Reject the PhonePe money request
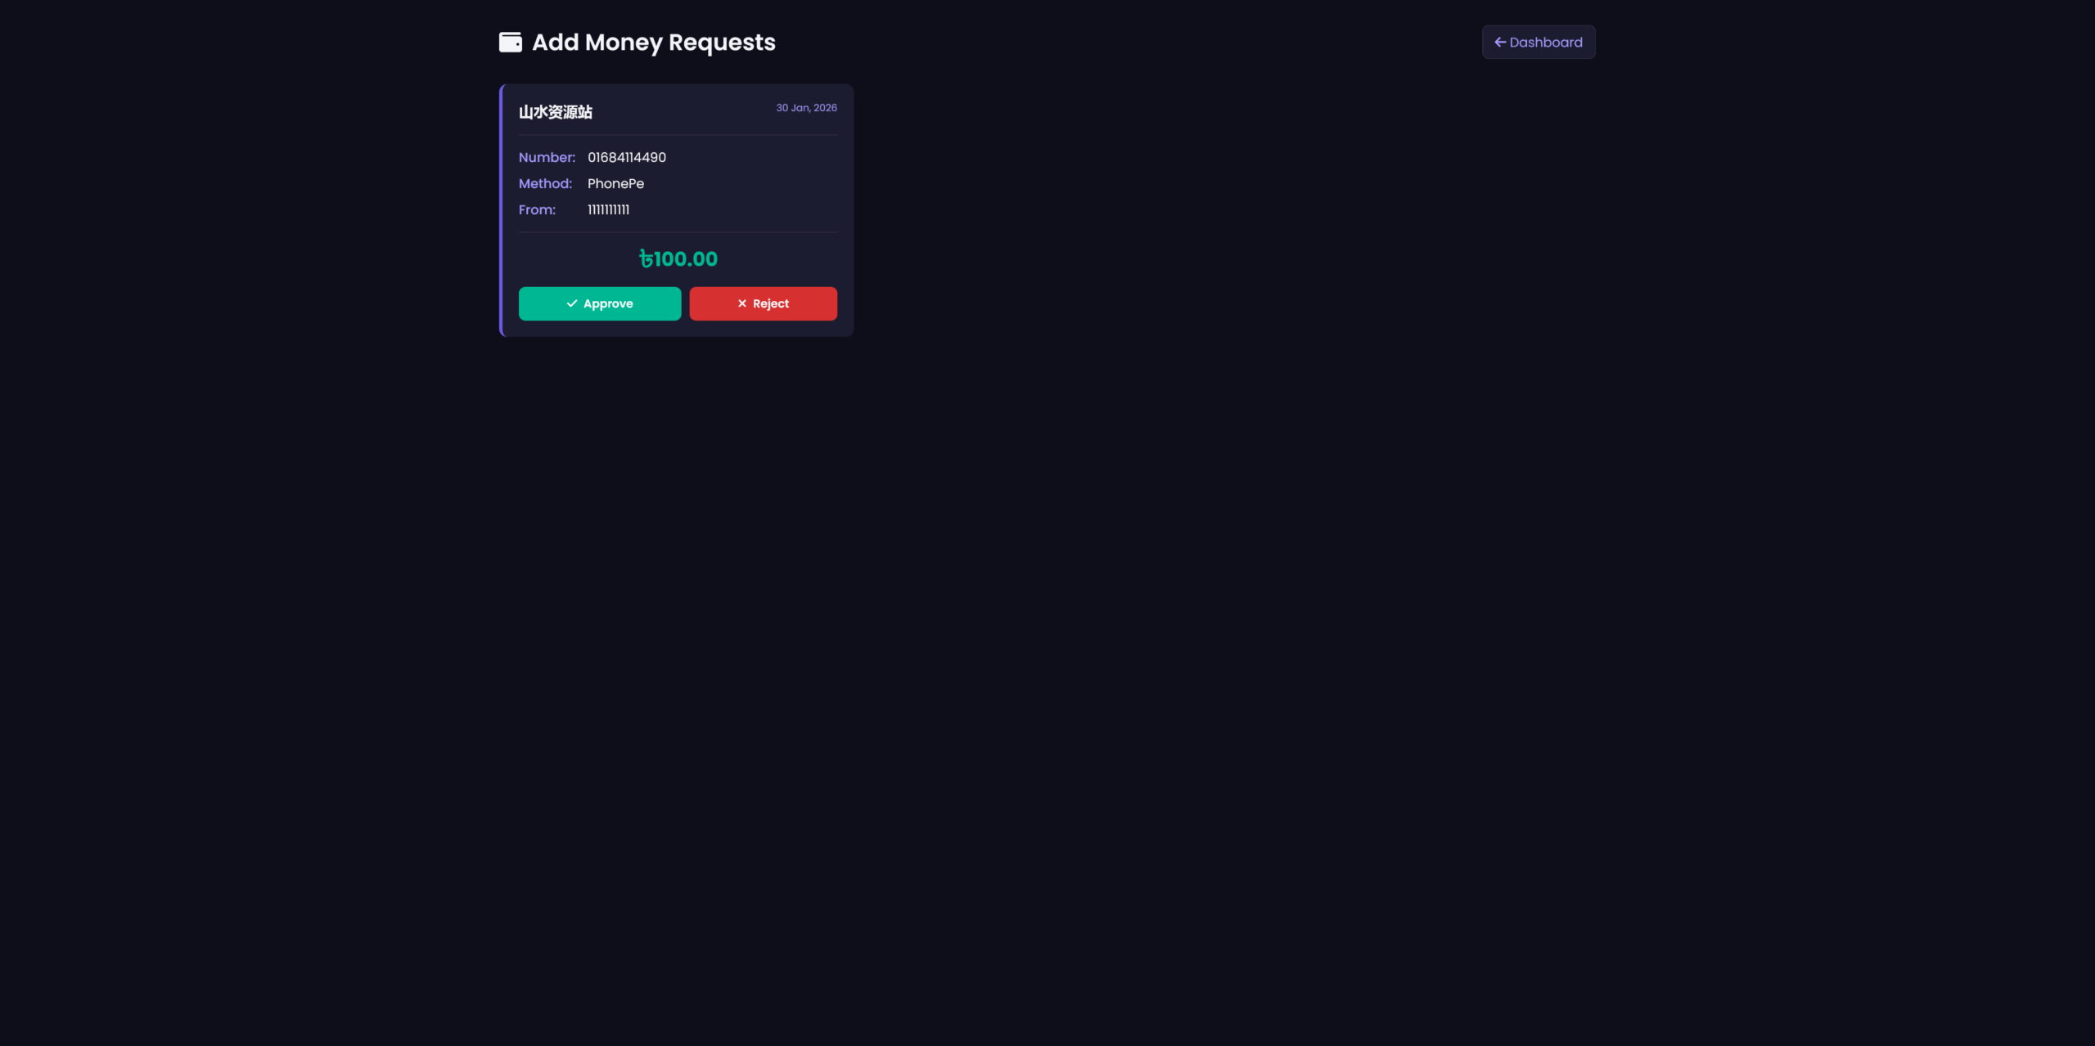2095x1046 pixels. coord(763,303)
